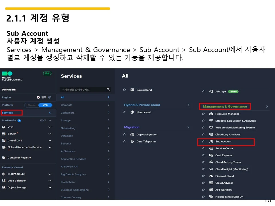This screenshot has width=275, height=206.
Task: Click the Naver Cloud Platform logo
Action: (8, 74)
